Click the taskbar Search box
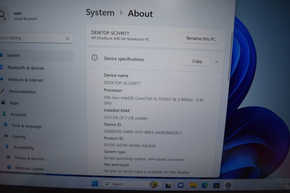 pos(132,184)
